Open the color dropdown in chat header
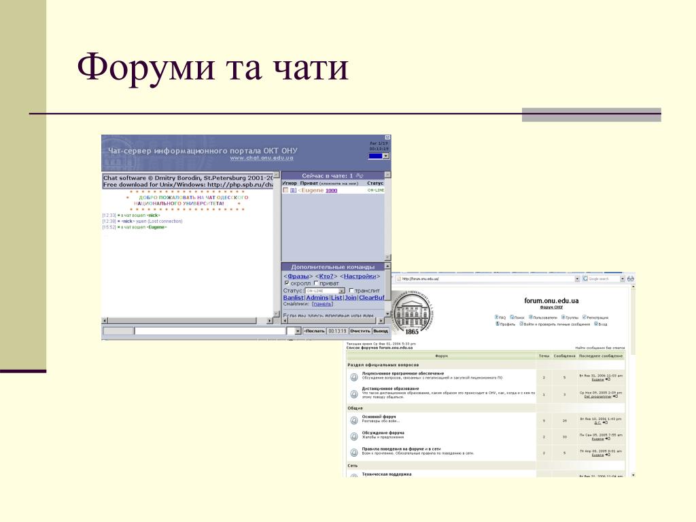 tap(386, 156)
